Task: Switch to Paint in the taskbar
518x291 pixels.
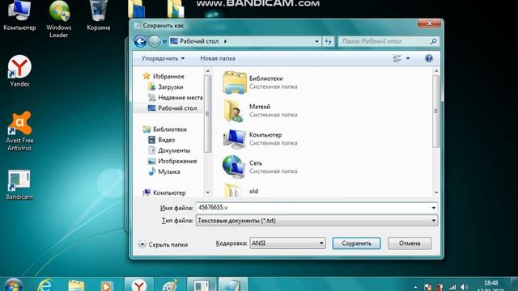Action: tap(170, 285)
